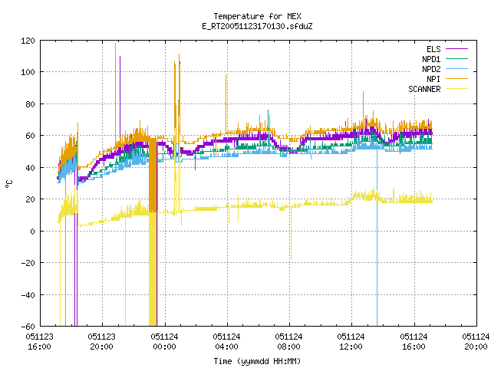Click the x-axis label 051123 20:00
Screen dimensions: 491x368
[102, 342]
